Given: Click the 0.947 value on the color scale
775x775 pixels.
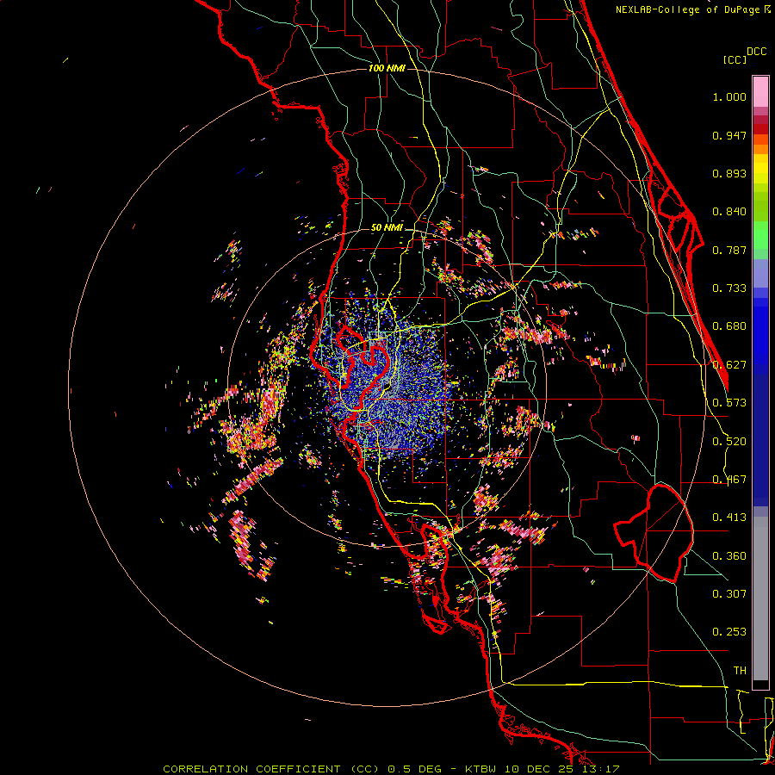Looking at the screenshot, I should point(729,135).
